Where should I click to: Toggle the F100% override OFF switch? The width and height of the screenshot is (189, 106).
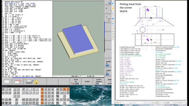pyautogui.click(x=107, y=74)
